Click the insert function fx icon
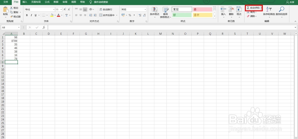 tap(44, 27)
